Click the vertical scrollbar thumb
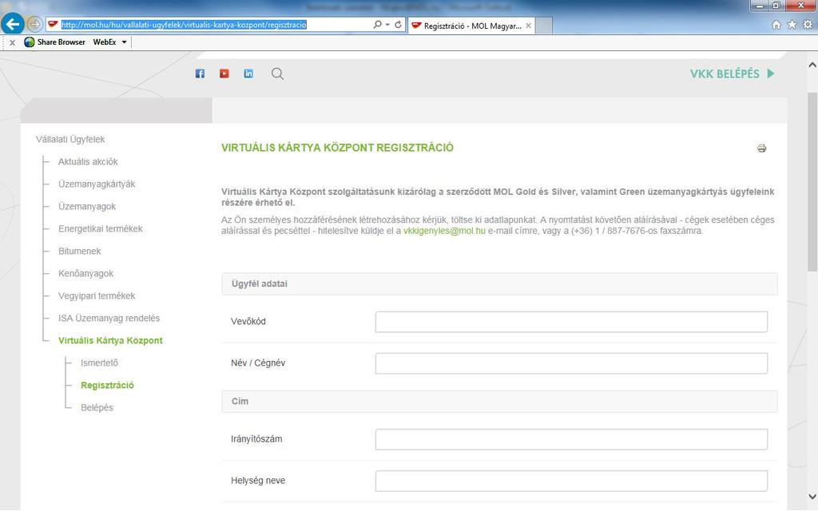Viewport: 818px width, 511px height. [x=812, y=181]
